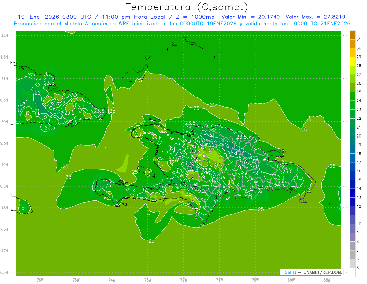Click the "22N" latitude axis label
This screenshot has height=284, width=367.
coord(5,35)
